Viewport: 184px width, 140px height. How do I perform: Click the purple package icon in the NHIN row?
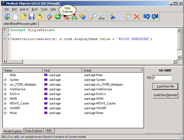pos(46,99)
